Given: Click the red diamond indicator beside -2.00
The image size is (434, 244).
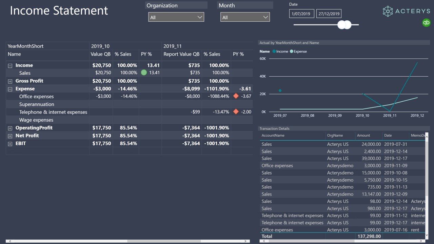Looking at the screenshot, I should [236, 112].
